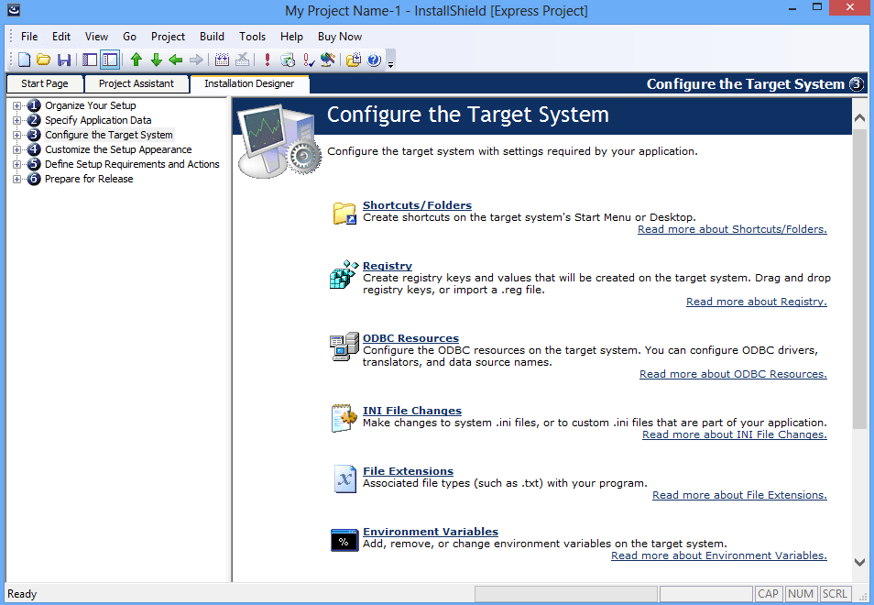Switch to Project Assistant tab

[137, 83]
